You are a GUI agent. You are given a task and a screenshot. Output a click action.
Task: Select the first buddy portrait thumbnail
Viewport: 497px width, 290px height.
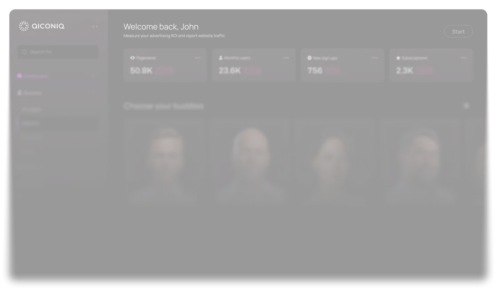click(x=165, y=162)
